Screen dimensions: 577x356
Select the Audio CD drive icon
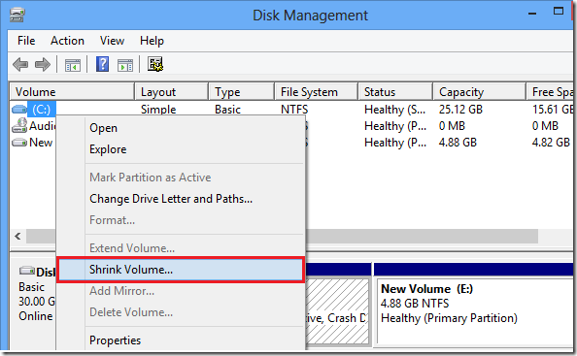point(19,125)
